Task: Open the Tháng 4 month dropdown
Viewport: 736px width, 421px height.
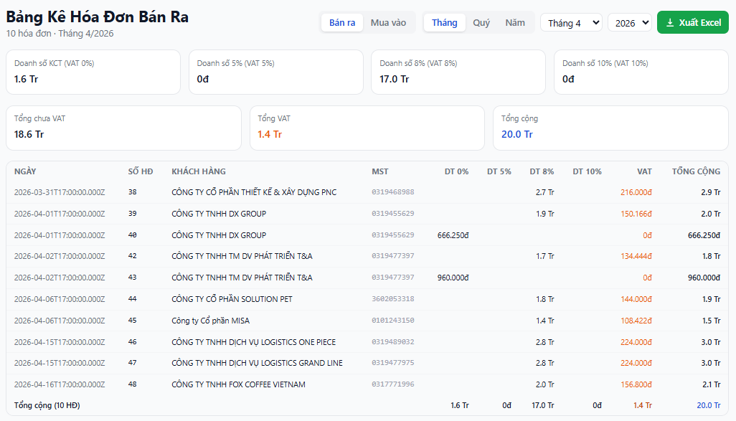Action: [x=572, y=22]
